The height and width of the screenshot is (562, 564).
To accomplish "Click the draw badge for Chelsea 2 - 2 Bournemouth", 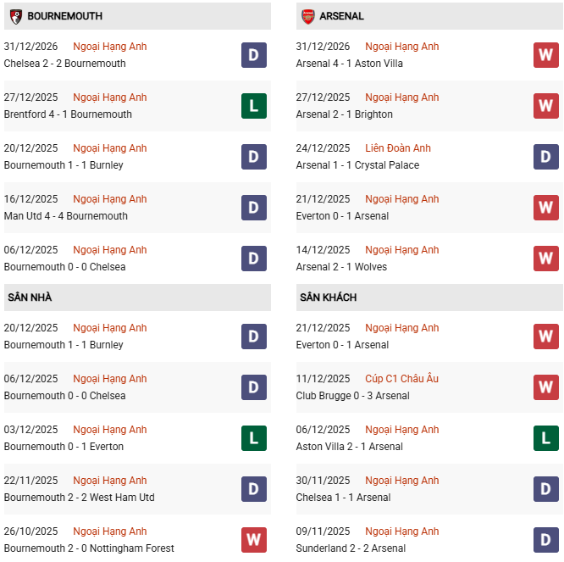I will [254, 55].
